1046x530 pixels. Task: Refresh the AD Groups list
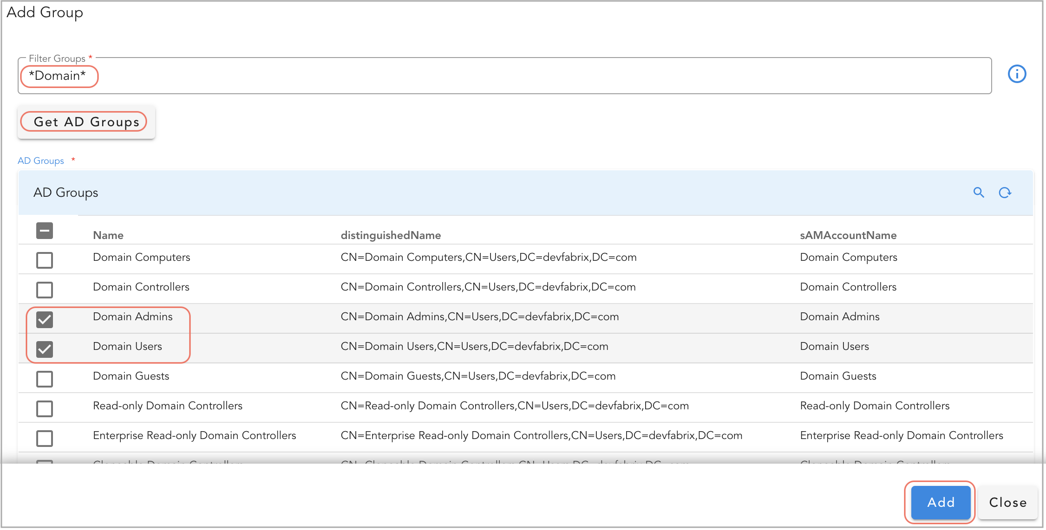pyautogui.click(x=1005, y=193)
